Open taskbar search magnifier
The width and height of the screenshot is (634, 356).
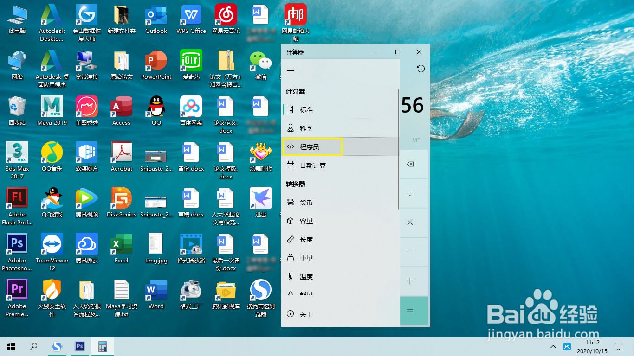(x=33, y=347)
